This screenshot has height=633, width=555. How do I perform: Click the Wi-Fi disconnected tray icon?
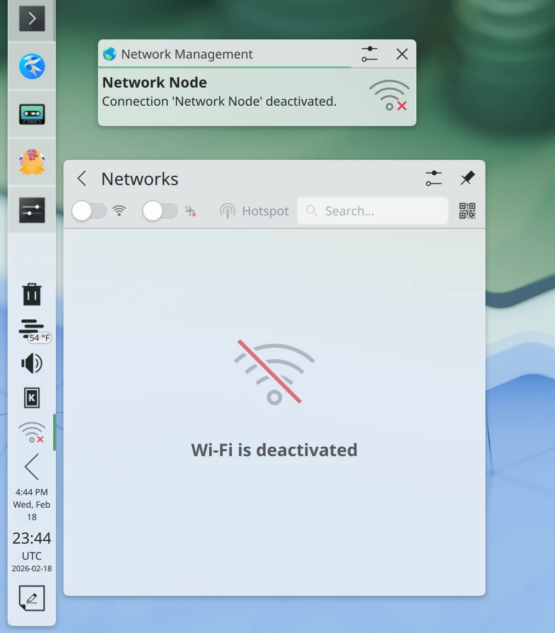coord(32,432)
